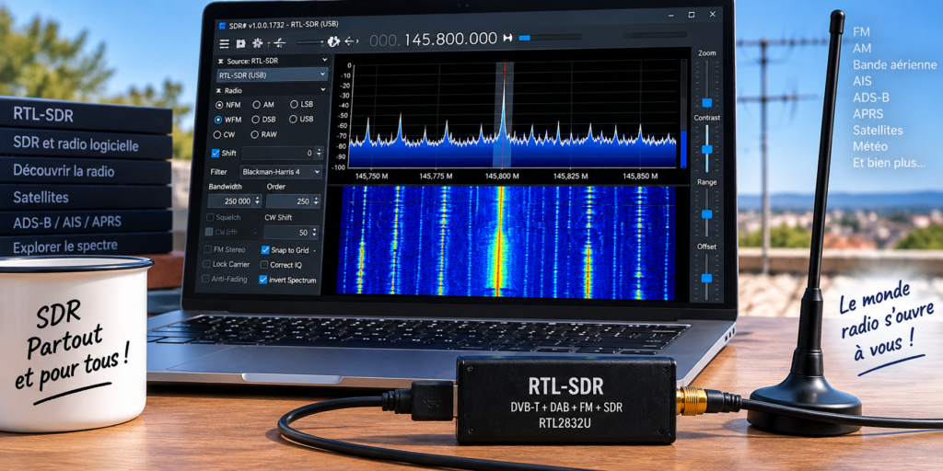943x471 pixels.
Task: Click the pin icon beside Source: RTL-SDR
Action: (x=220, y=61)
